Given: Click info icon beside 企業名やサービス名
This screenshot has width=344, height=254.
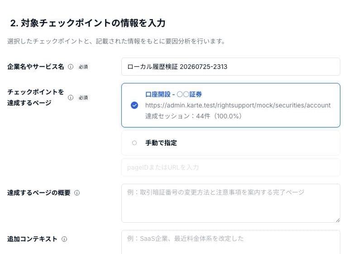Looking at the screenshot, I should pyautogui.click(x=71, y=67).
